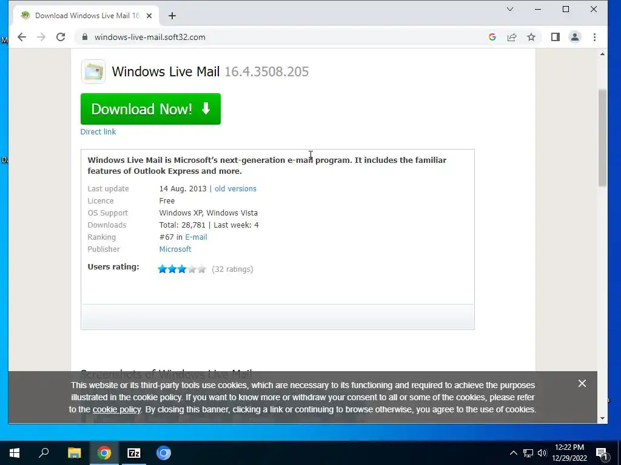Click the Google icon in address bar

492,37
